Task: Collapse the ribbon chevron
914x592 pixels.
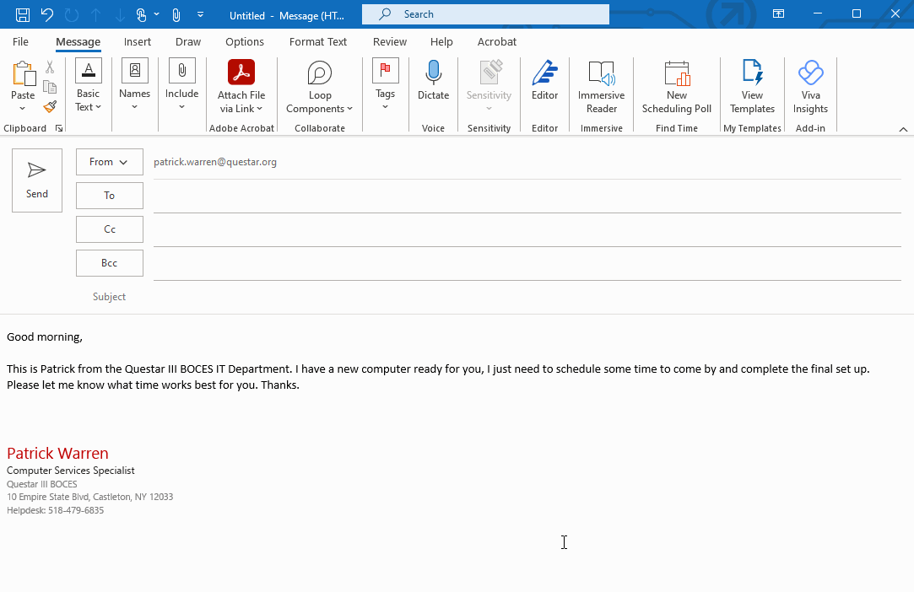Action: click(x=903, y=129)
